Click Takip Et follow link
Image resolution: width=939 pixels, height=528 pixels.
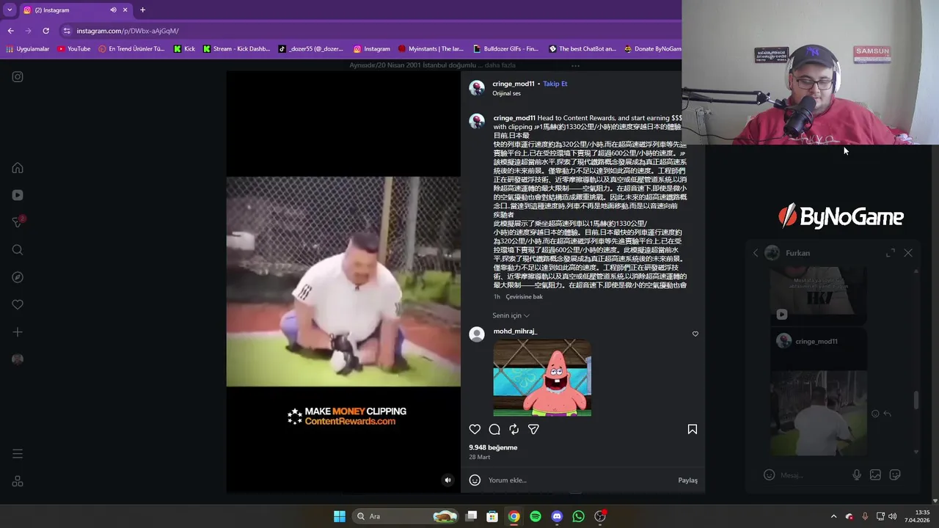click(555, 84)
